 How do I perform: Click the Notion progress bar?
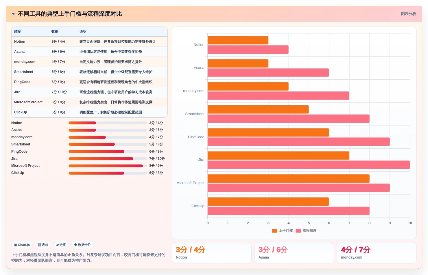point(108,123)
